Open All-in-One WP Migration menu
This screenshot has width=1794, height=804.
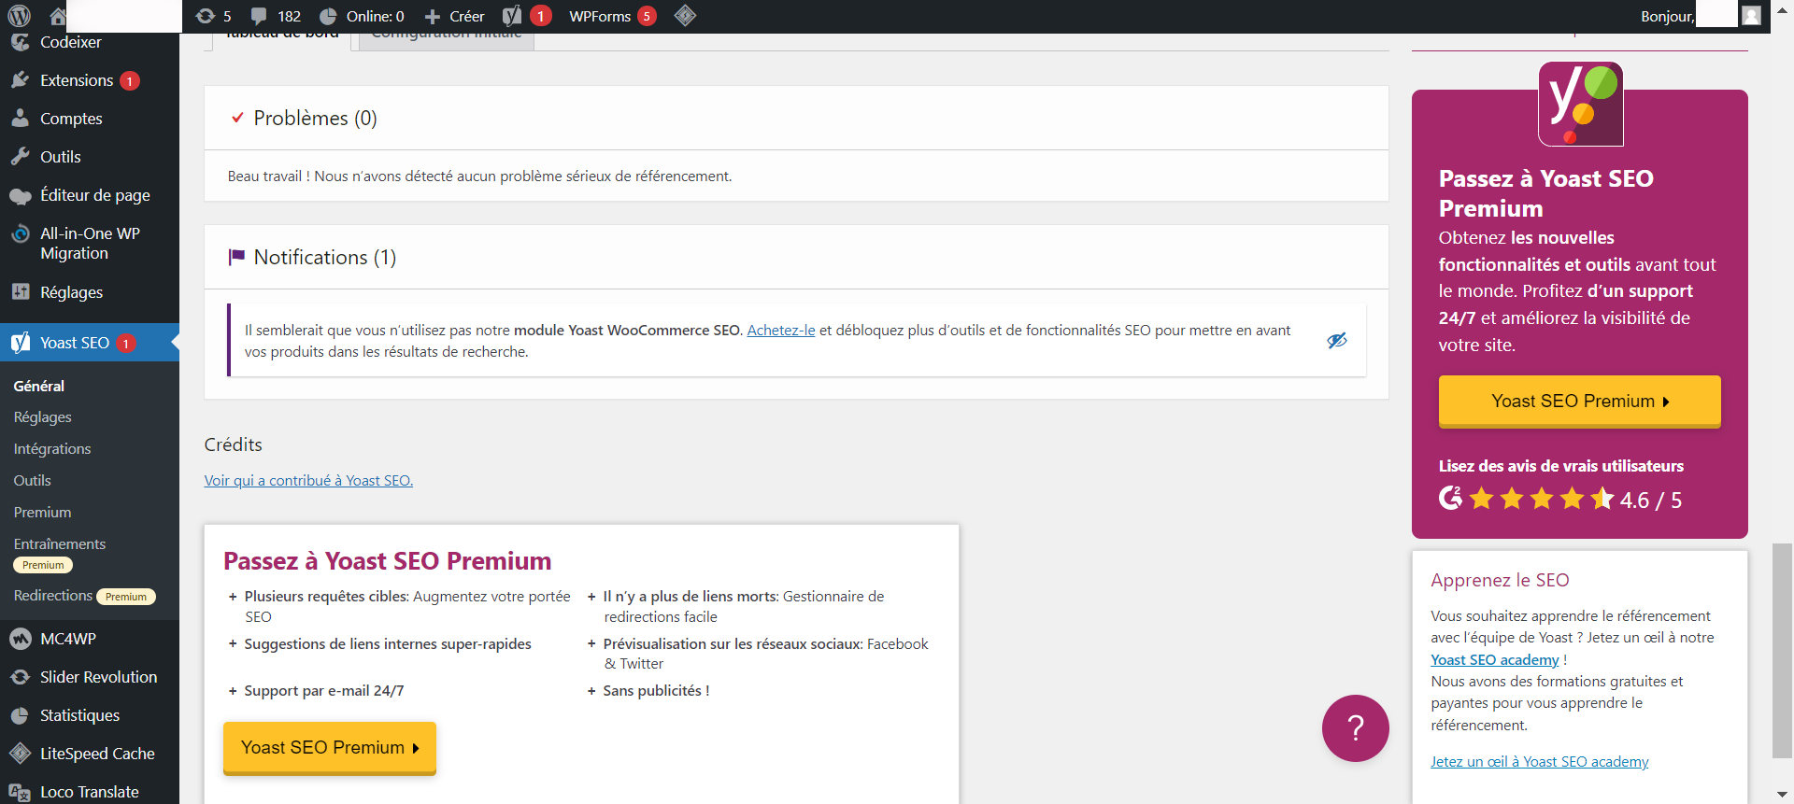tap(90, 243)
